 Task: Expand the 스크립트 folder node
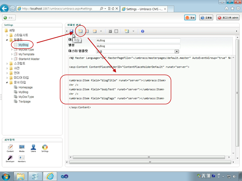pyautogui.click(x=7, y=63)
